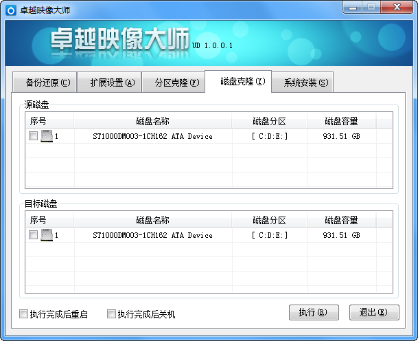Check the target disk 1 checkbox

33,235
